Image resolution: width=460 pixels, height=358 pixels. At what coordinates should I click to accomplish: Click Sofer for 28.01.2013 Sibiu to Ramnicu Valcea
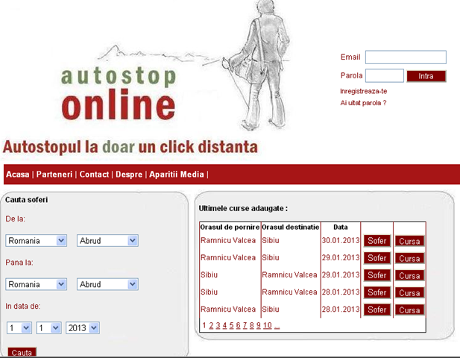[x=377, y=292]
